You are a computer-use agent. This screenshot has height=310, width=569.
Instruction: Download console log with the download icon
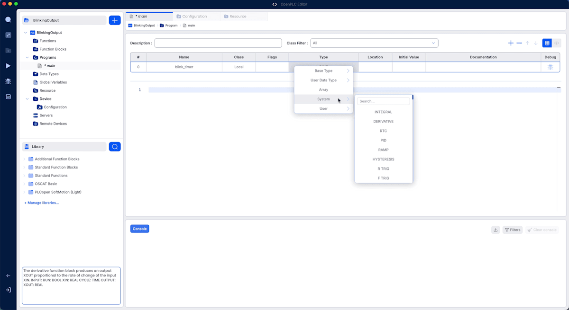(496, 230)
